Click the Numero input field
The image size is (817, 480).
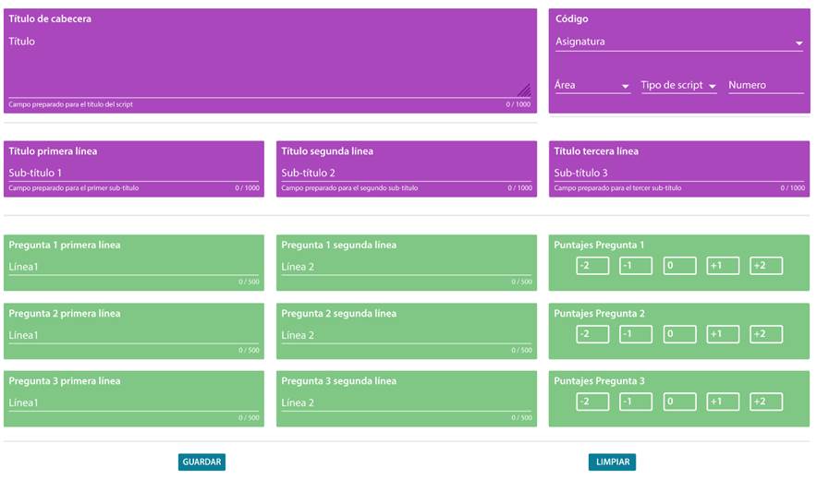click(765, 85)
